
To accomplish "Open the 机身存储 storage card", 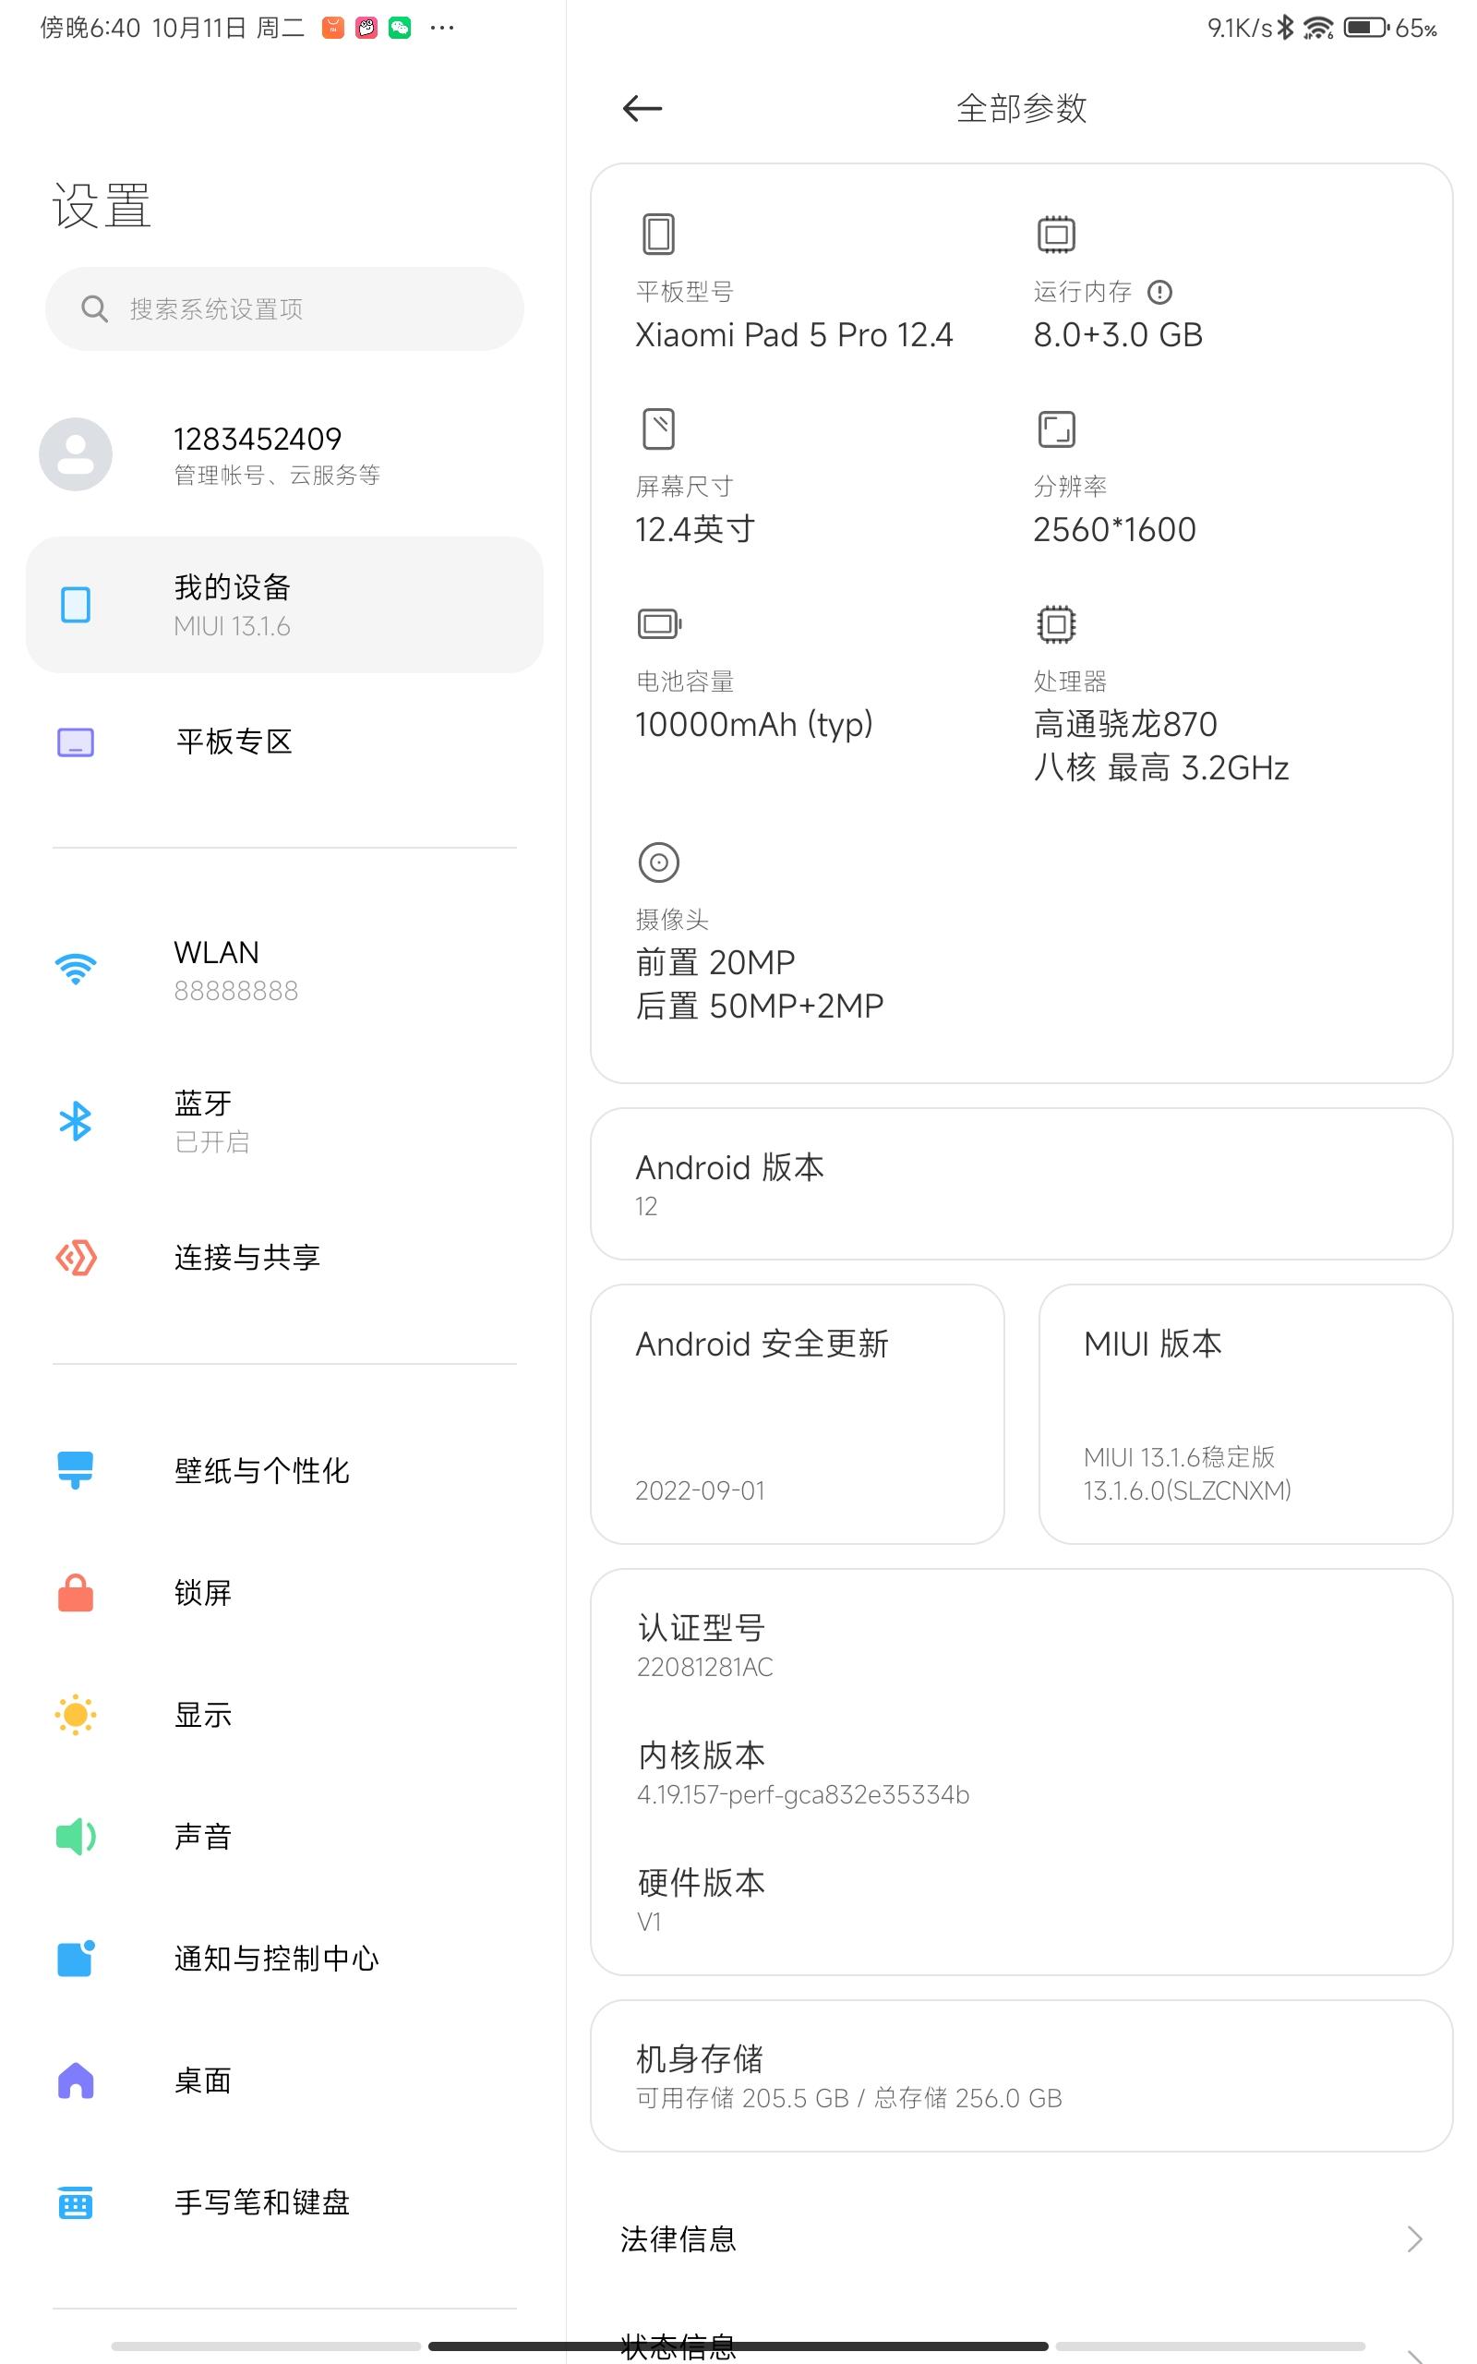I will point(1021,2076).
